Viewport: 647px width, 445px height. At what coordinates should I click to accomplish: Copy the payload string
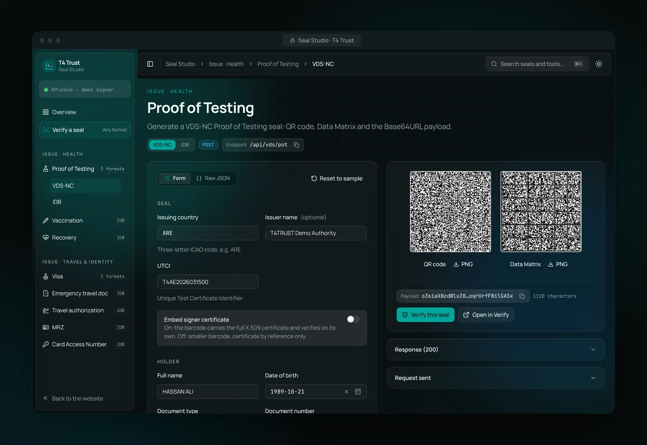(522, 296)
